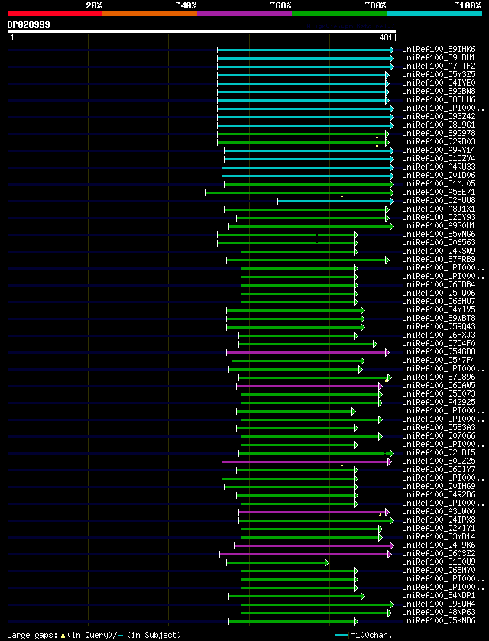The height and width of the screenshot is (641, 489).
Task: Click UniRef100_Q8L9G1 hit name
Action: tap(439, 125)
